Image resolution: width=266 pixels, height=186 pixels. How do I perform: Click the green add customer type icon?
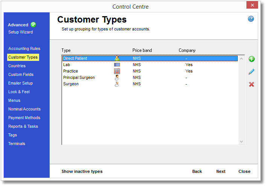[252, 59]
